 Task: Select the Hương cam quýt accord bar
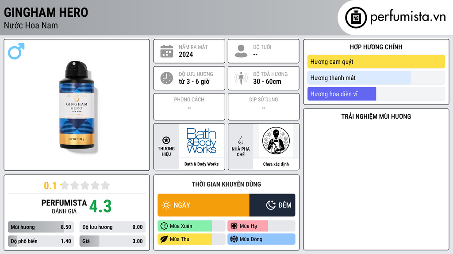(376, 62)
